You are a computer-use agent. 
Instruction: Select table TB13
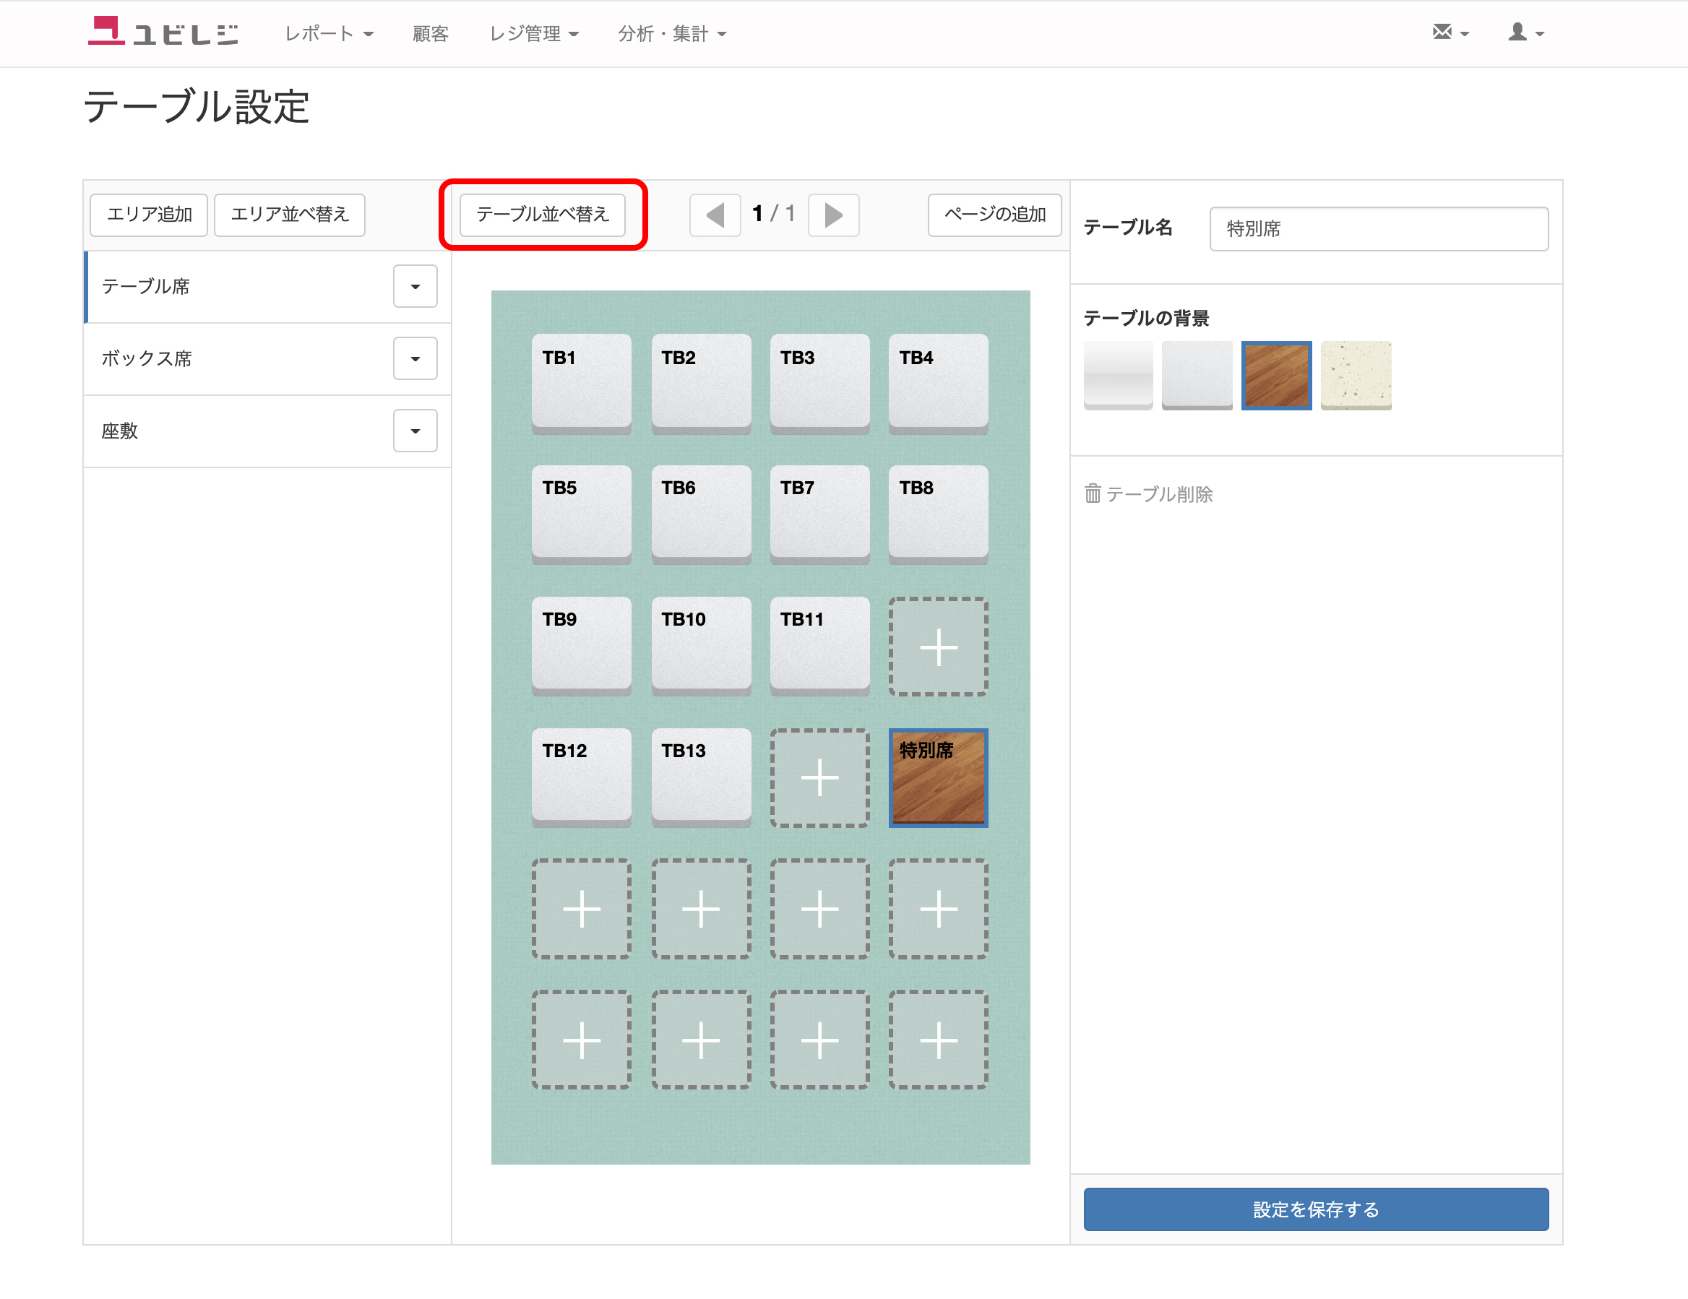point(700,777)
